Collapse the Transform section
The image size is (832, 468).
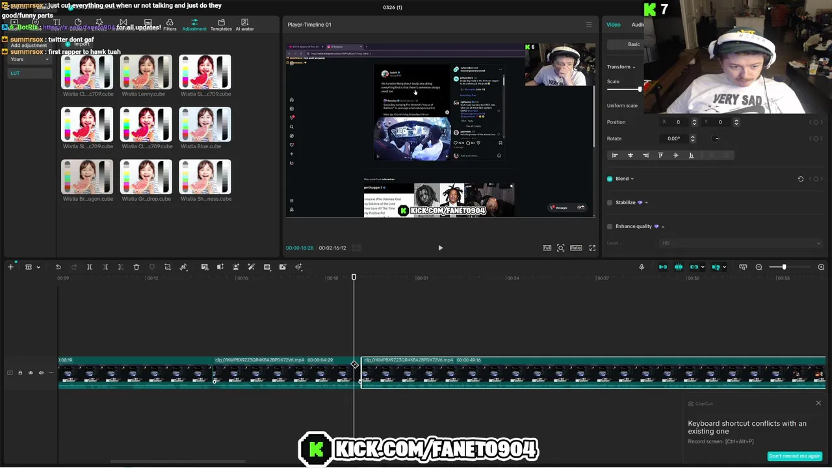[634, 67]
